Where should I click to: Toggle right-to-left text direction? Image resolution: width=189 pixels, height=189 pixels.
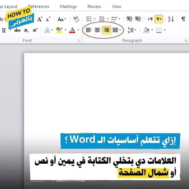click(159, 19)
